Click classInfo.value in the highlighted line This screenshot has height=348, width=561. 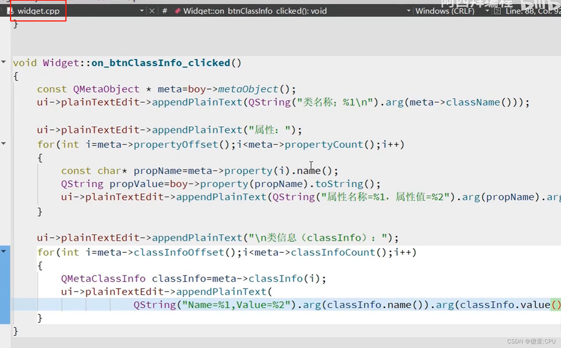click(505, 305)
